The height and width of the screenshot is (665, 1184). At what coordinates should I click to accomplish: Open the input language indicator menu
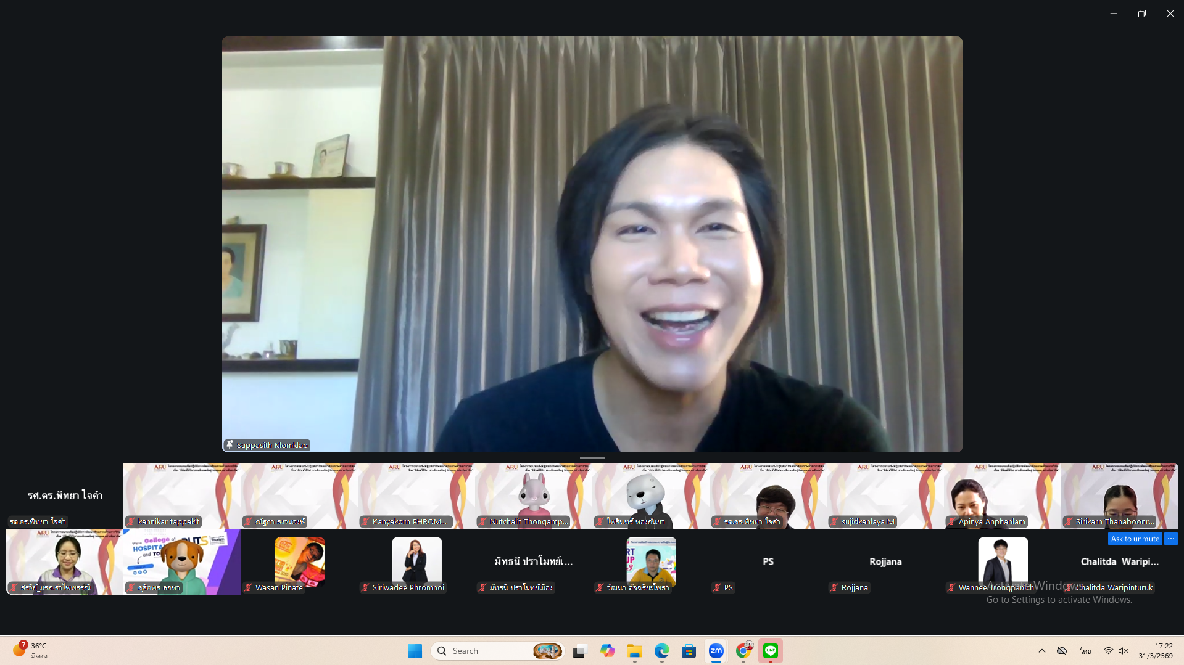[x=1085, y=651]
